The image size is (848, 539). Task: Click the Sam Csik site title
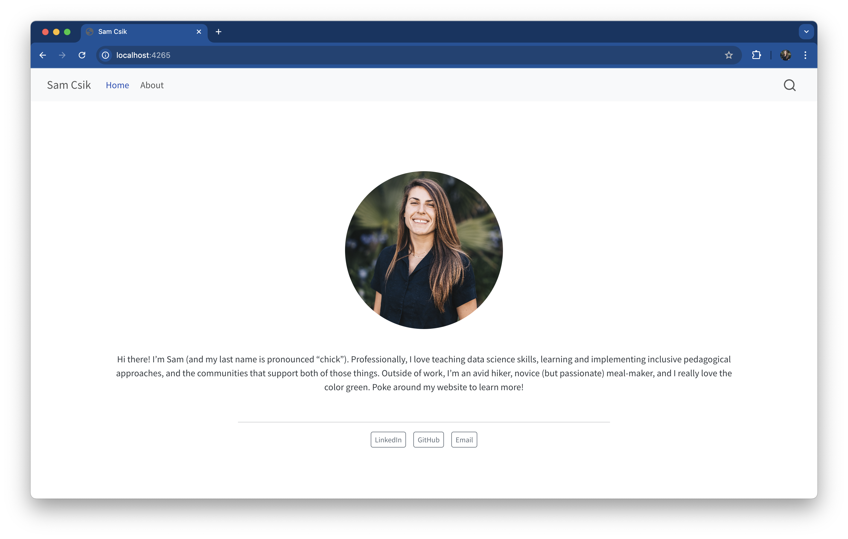[x=69, y=85]
